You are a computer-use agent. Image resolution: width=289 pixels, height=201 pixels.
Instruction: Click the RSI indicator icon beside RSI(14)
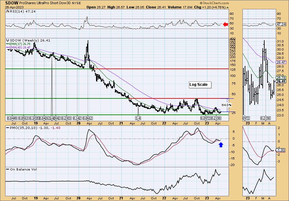[7, 11]
